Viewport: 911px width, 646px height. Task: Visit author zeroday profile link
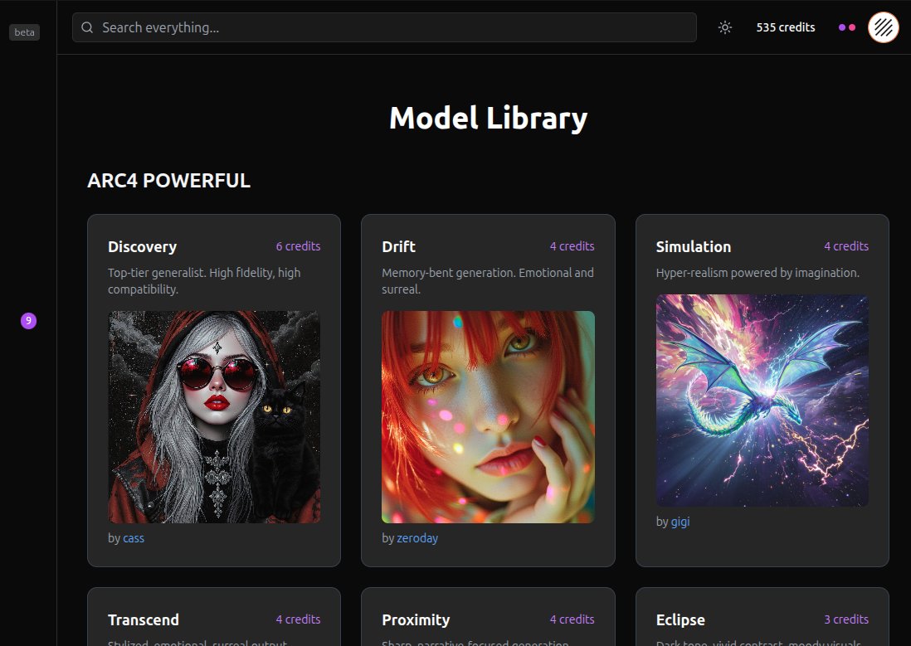[x=417, y=538]
